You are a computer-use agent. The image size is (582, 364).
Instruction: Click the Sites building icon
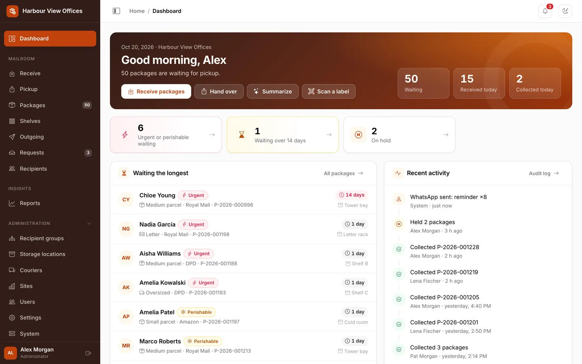pos(12,286)
